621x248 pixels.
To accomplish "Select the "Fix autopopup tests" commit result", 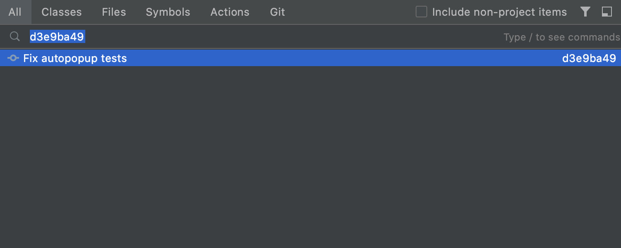I will 75,58.
